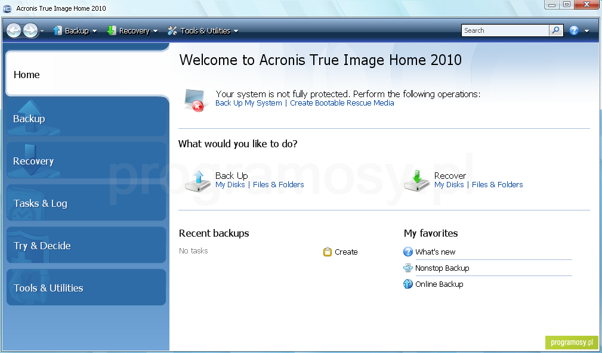The image size is (602, 353).
Task: Click Files & Folders link under Recover
Action: pos(497,185)
